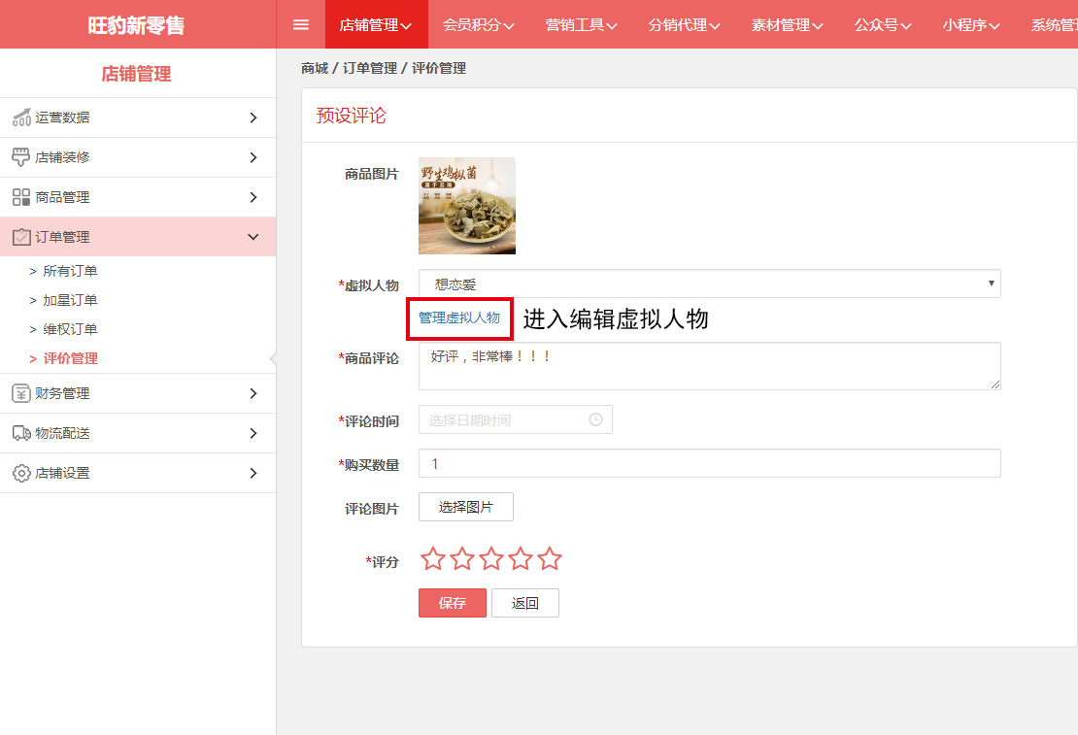1078x735 pixels.
Task: Click the 运营数据 chart icon in the sidebar
Action: tap(21, 117)
